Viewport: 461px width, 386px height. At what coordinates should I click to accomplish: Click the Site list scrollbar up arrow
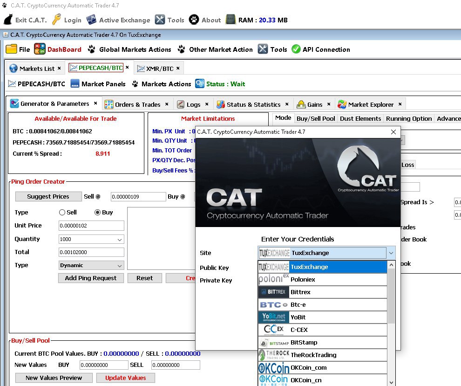click(x=391, y=265)
